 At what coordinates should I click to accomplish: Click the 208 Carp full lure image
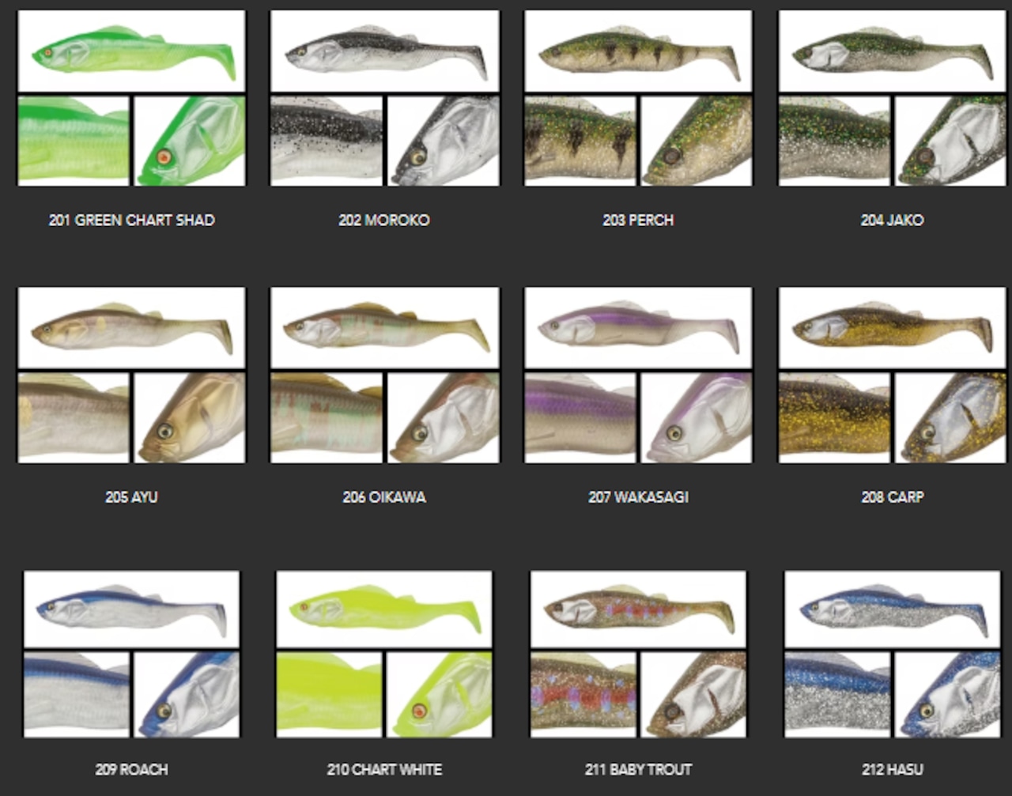click(893, 328)
